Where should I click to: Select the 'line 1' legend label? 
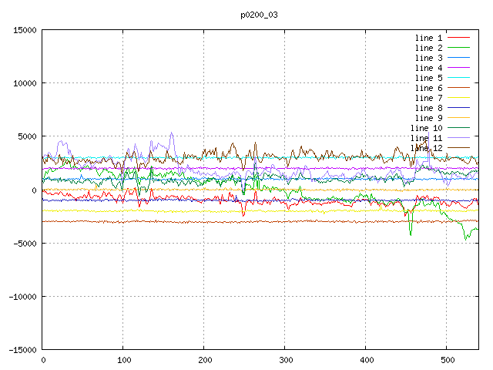[428, 38]
